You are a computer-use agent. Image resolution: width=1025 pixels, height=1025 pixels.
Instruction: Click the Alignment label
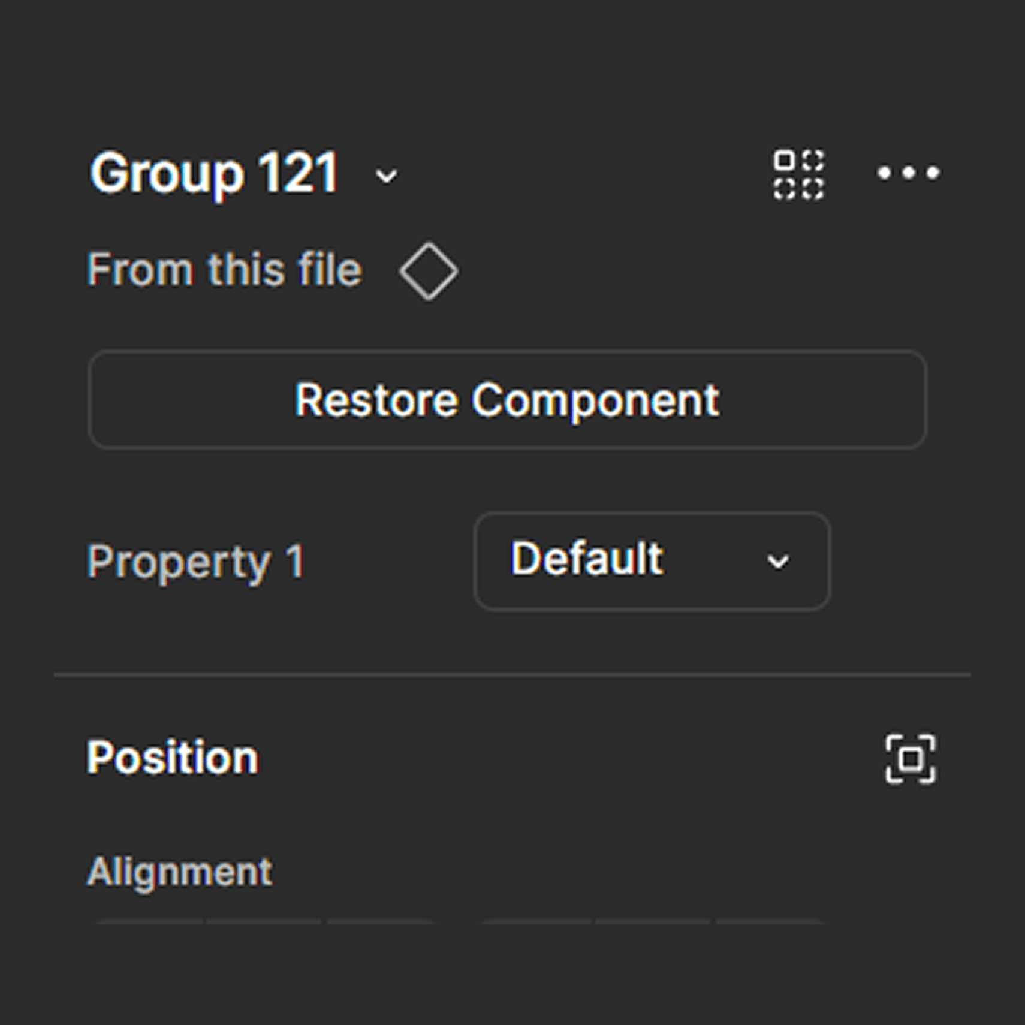(180, 871)
